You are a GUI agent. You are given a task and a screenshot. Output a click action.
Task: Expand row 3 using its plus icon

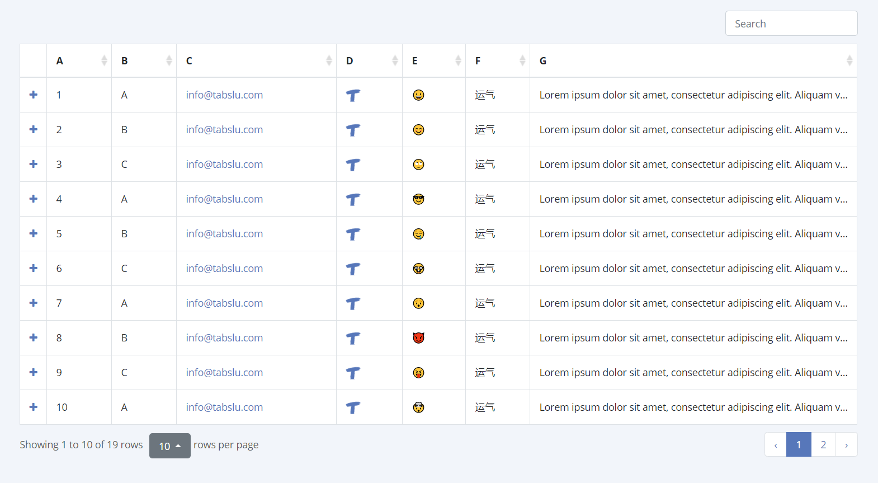coord(34,164)
